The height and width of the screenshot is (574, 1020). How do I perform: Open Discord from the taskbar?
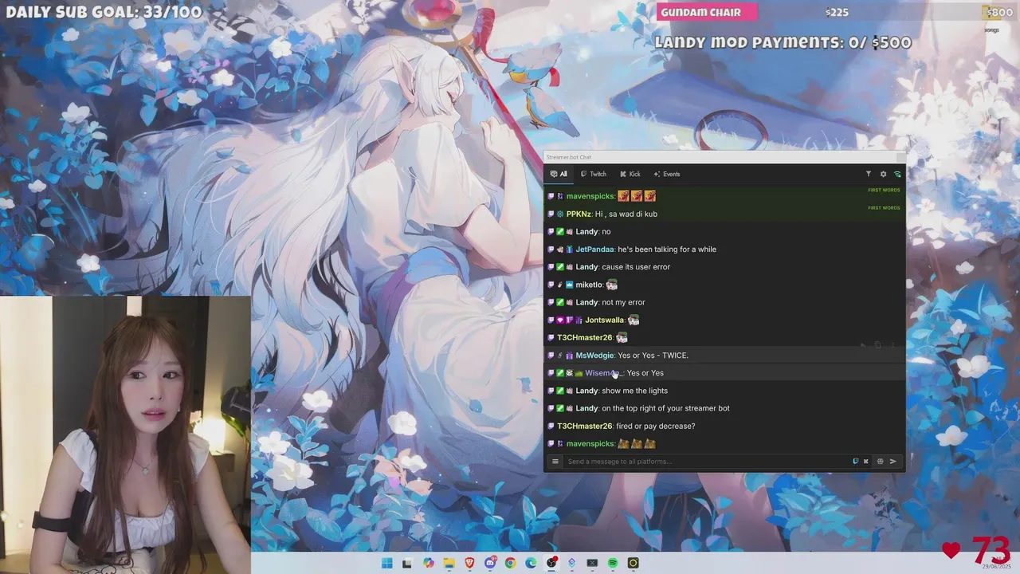(x=490, y=563)
